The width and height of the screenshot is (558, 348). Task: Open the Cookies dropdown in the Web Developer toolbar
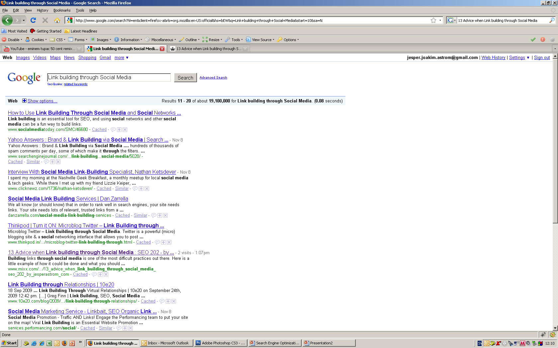click(x=36, y=40)
